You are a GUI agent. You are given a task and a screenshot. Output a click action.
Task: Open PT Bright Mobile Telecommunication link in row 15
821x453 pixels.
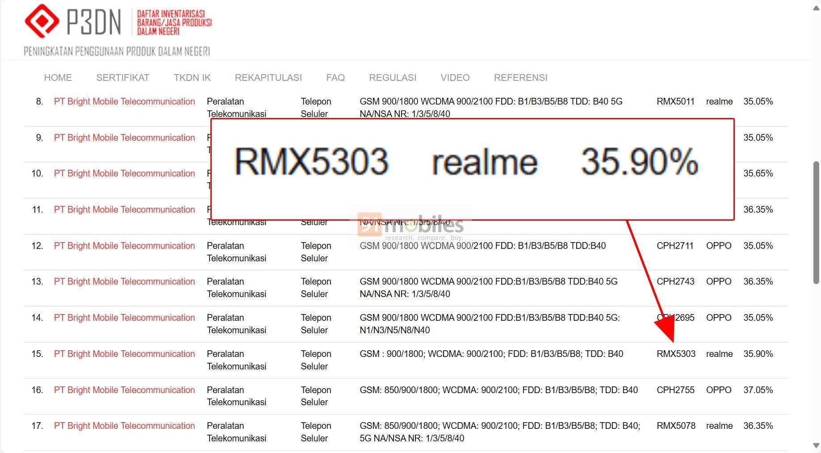click(125, 354)
